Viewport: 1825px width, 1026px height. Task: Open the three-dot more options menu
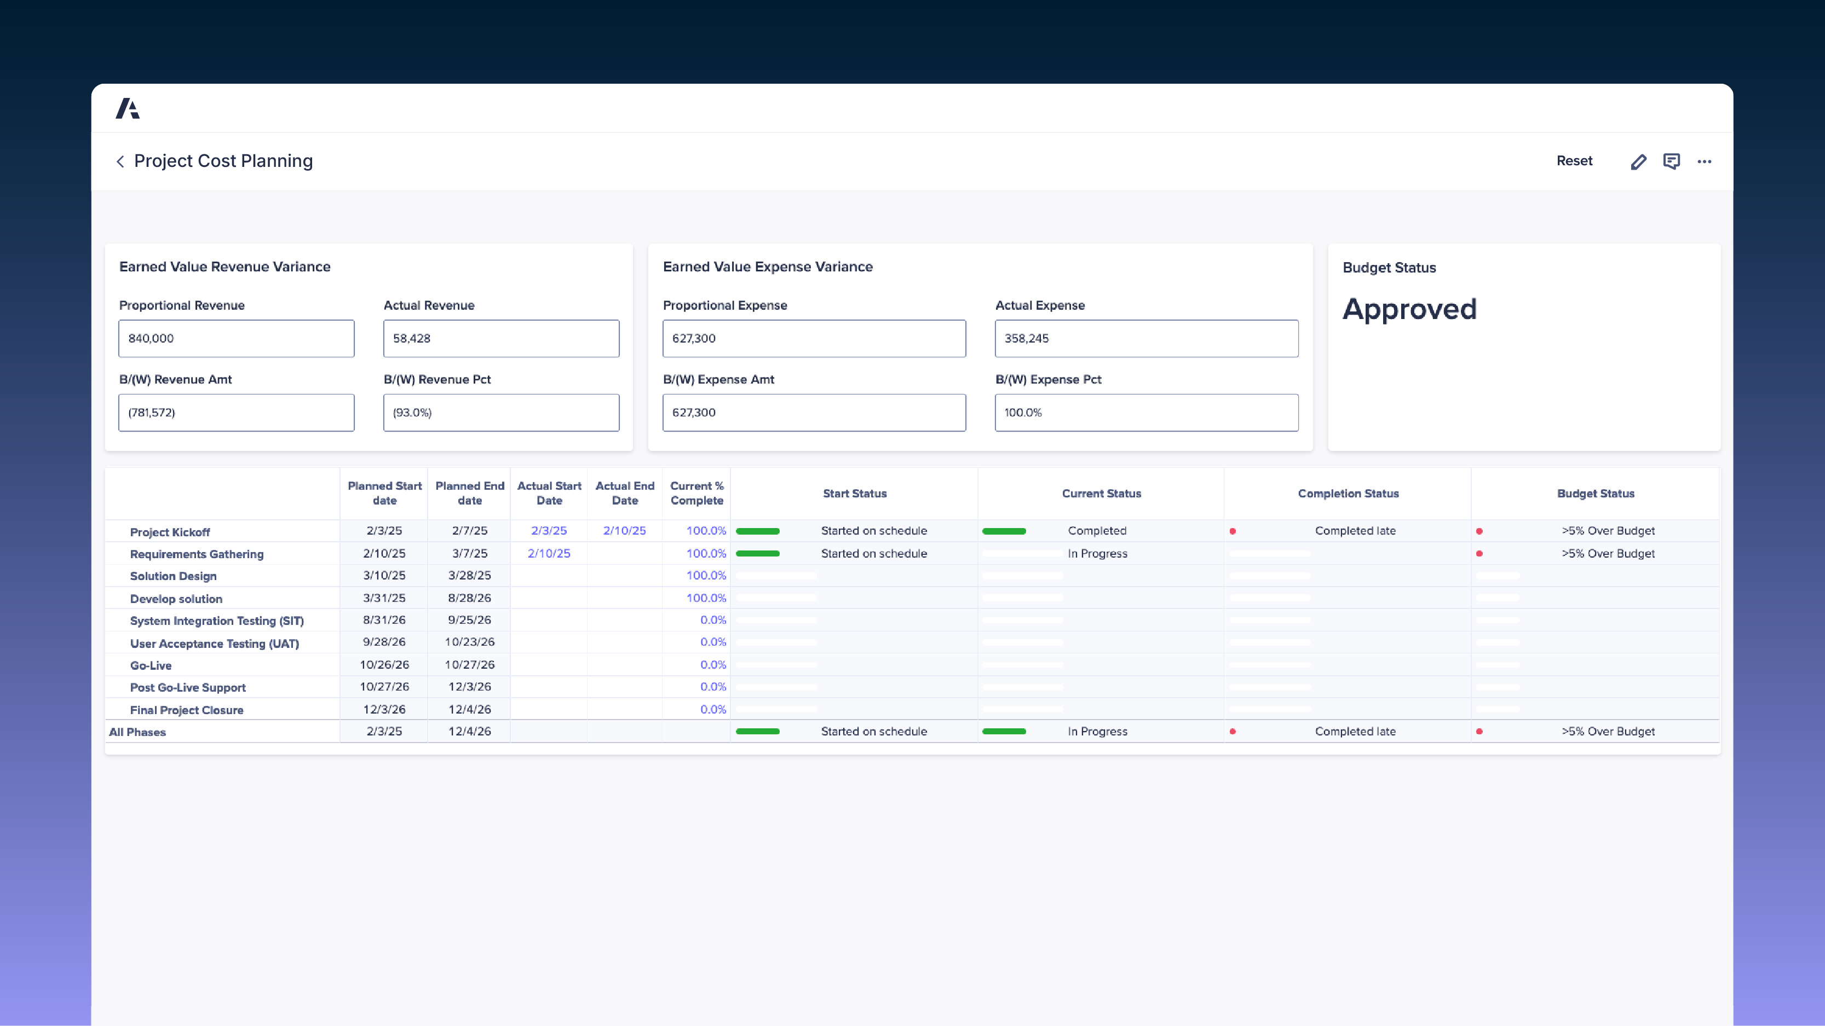tap(1704, 161)
